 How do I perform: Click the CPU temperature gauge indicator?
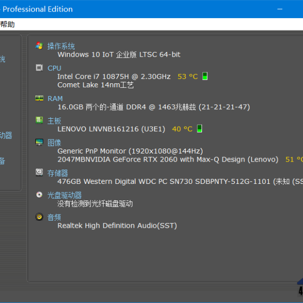(205, 76)
